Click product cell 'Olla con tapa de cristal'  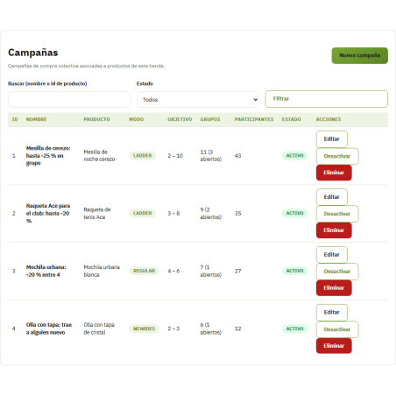(x=99, y=329)
